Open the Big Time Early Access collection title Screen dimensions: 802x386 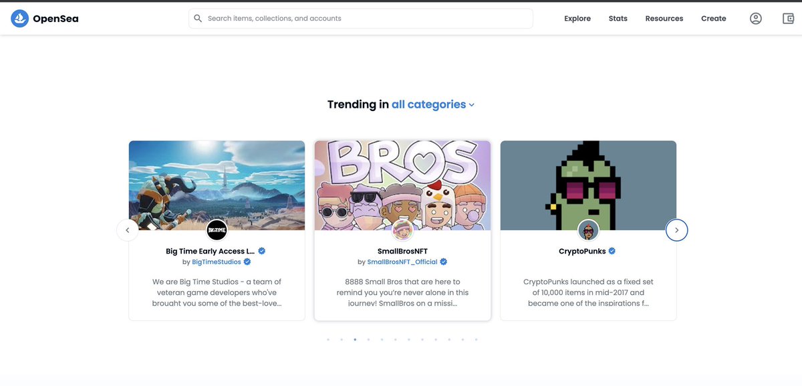tap(211, 252)
